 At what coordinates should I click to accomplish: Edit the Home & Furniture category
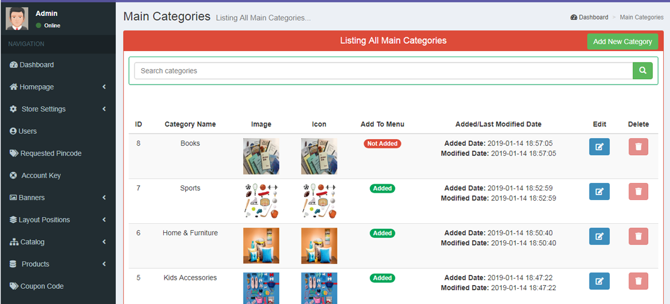click(599, 236)
